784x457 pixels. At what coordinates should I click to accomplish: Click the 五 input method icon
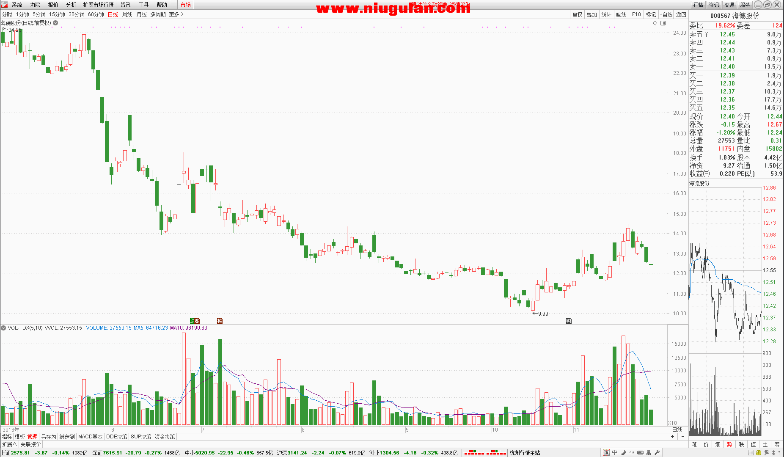tap(606, 453)
